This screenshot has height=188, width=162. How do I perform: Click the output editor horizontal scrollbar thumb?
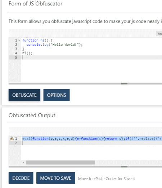[60, 162]
